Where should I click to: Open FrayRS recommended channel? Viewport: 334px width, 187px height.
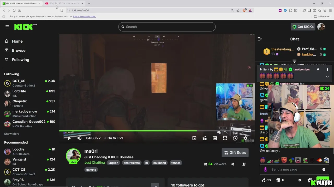(29, 182)
